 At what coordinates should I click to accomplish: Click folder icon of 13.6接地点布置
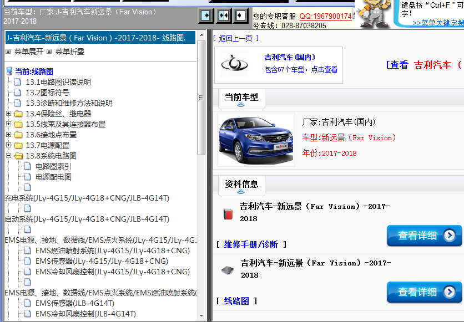18,135
